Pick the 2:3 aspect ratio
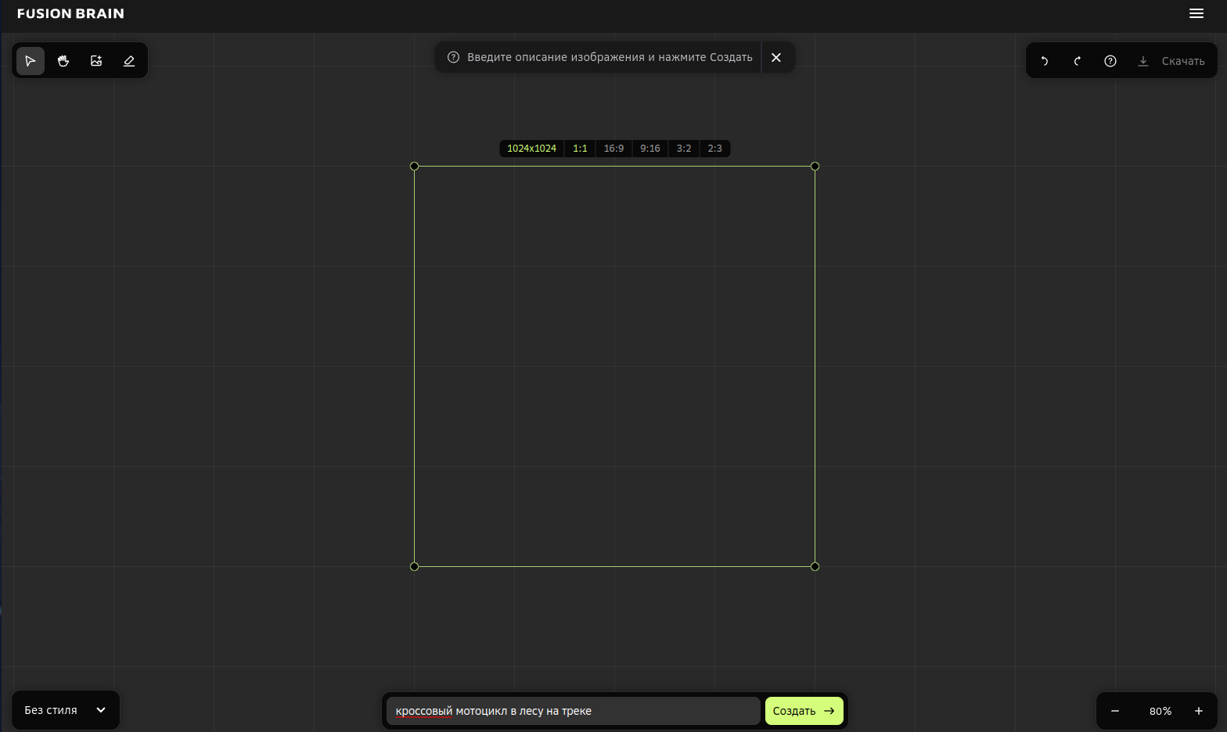 (714, 149)
